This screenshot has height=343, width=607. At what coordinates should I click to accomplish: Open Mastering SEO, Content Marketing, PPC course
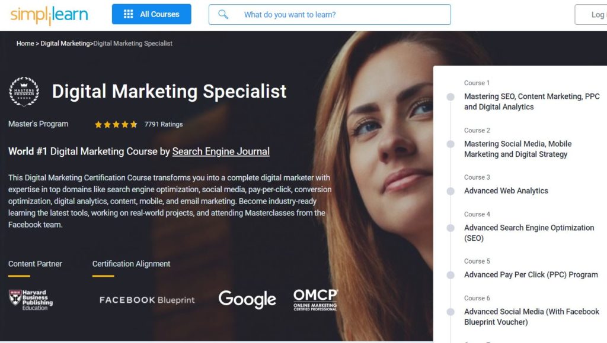532,102
